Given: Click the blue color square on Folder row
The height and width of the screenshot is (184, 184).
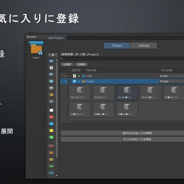Looking at the screenshot, I should pyautogui.click(x=79, y=81).
